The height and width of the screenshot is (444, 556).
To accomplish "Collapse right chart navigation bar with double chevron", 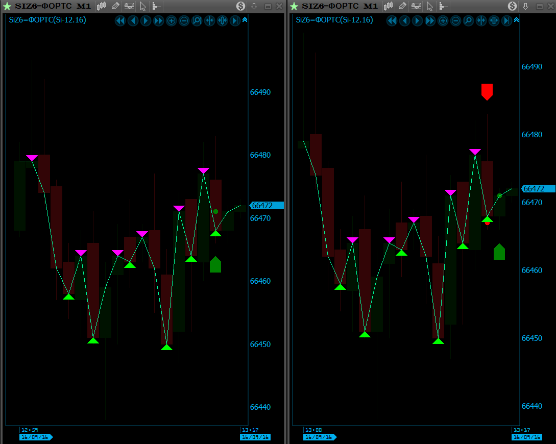I will [516, 20].
